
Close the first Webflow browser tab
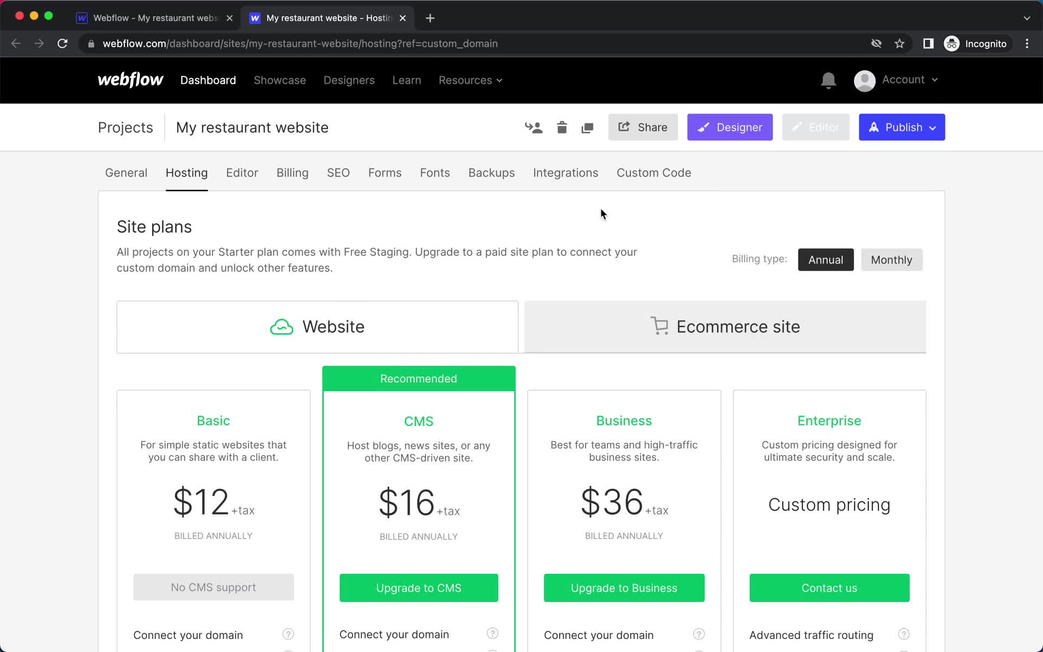coord(230,18)
